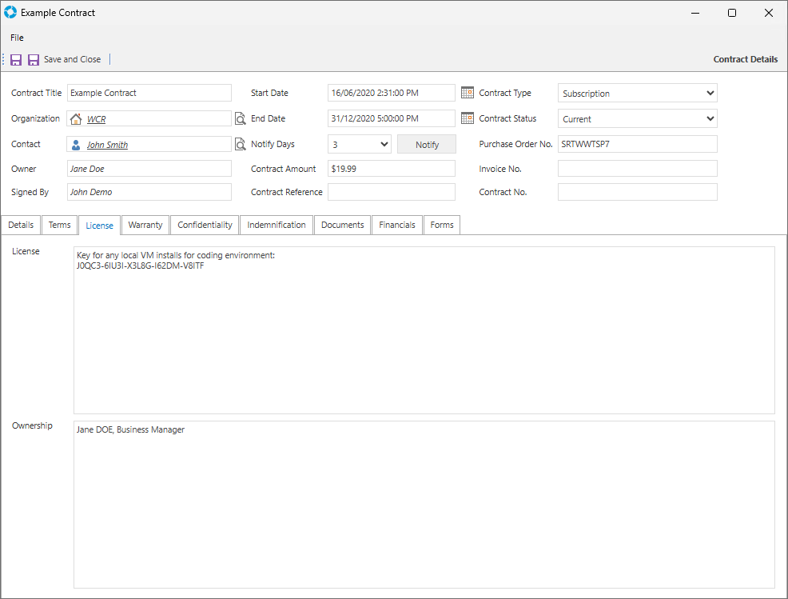
Task: Click the Invoice No. input field
Action: click(x=637, y=169)
